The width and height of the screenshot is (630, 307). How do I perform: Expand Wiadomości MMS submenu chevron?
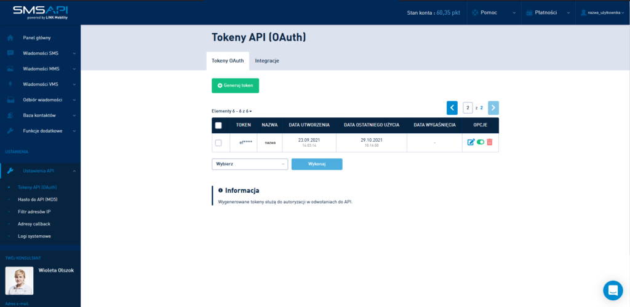[74, 69]
